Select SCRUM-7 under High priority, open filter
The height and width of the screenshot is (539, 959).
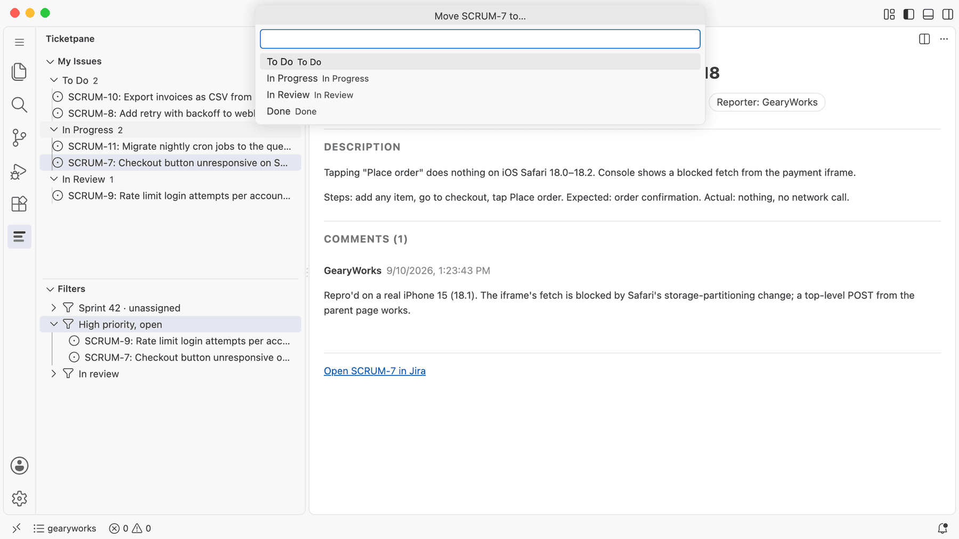coord(170,357)
